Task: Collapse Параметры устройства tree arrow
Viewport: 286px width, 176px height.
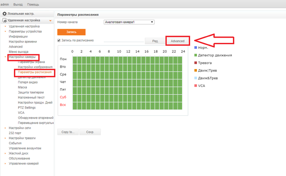Action: 5,32
